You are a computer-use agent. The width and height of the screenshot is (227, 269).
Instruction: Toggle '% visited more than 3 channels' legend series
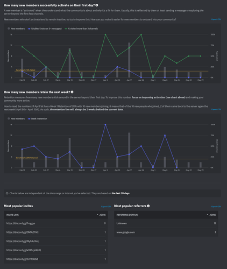[81, 29]
